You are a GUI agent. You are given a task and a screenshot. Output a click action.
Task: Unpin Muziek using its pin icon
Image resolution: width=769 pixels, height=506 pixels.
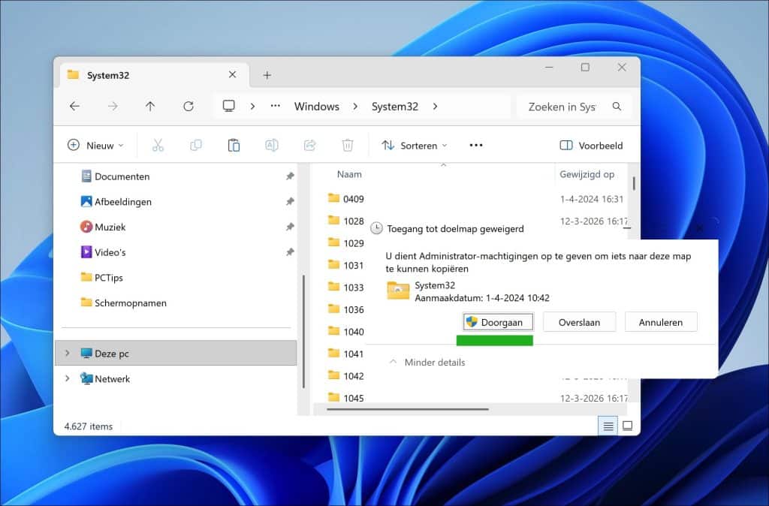[290, 227]
